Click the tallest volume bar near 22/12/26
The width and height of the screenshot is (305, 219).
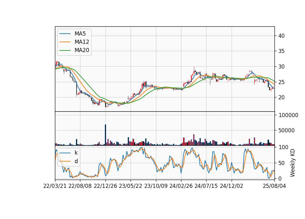[x=105, y=135]
